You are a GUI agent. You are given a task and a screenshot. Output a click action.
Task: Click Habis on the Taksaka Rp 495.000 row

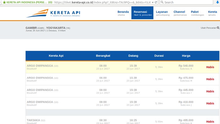coord(210,121)
